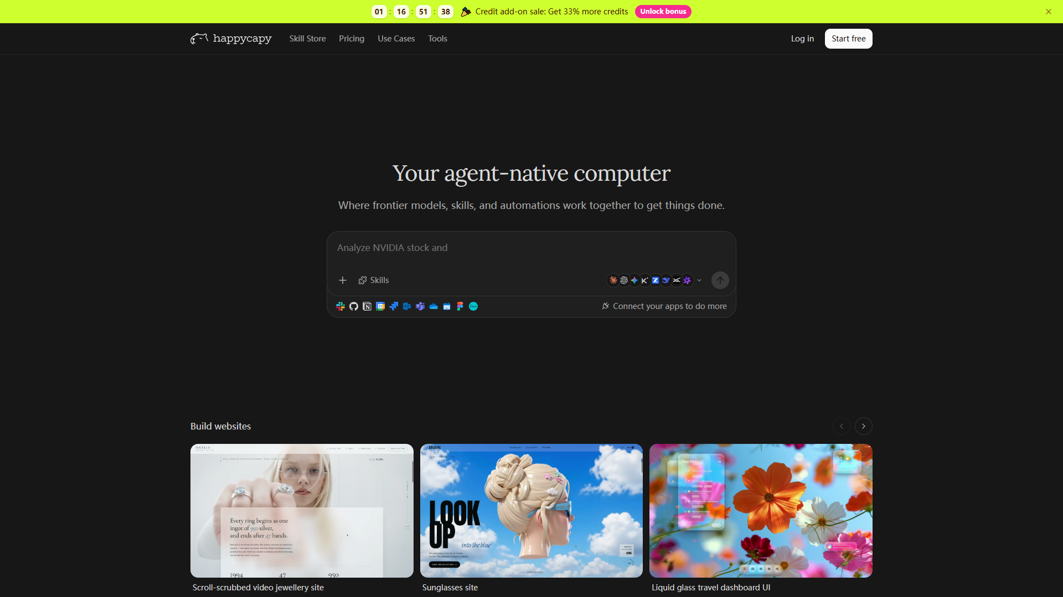Click the Unlock bonus button
The height and width of the screenshot is (597, 1063).
pos(663,12)
